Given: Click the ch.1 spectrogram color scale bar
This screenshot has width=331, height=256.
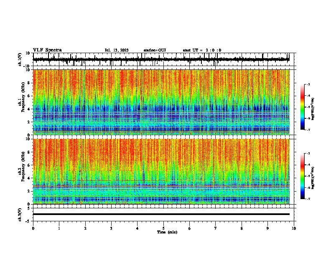Looking at the screenshot, I should coord(303,107).
